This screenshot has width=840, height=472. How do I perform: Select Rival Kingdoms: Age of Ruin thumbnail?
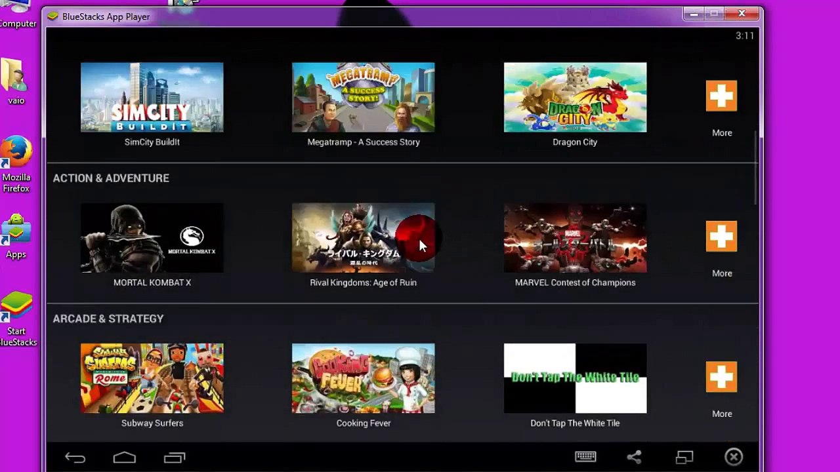click(x=363, y=238)
